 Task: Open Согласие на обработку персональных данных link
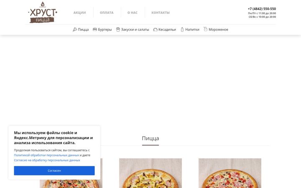[47, 160]
